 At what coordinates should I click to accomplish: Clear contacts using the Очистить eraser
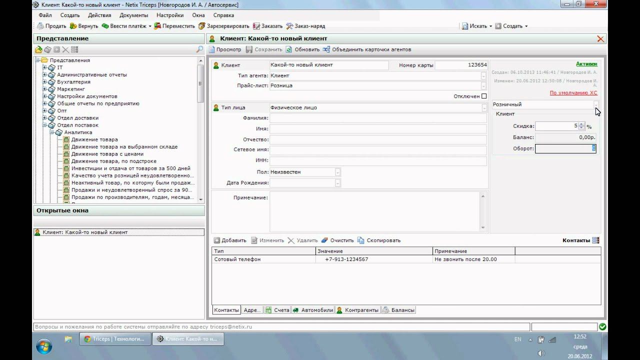324,240
